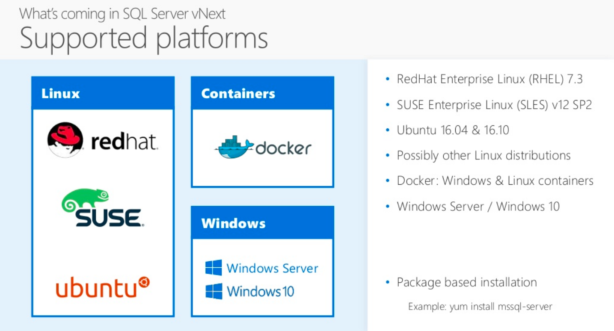
Task: Click the Windows Server logo icon
Action: [214, 268]
